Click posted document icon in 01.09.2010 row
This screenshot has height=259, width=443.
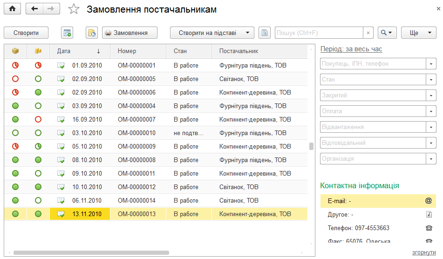click(x=61, y=66)
